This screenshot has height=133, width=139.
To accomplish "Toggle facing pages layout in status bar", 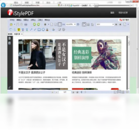I will pos(123,92).
